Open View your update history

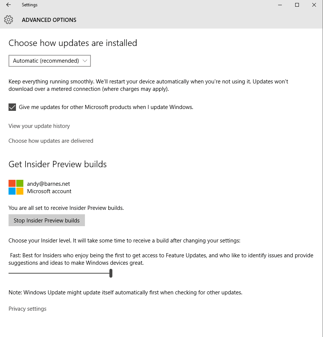point(39,126)
